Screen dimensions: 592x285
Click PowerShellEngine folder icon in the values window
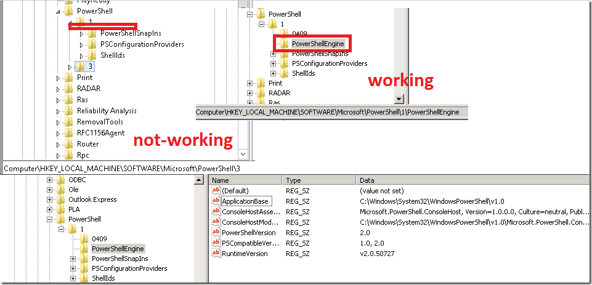(x=84, y=249)
